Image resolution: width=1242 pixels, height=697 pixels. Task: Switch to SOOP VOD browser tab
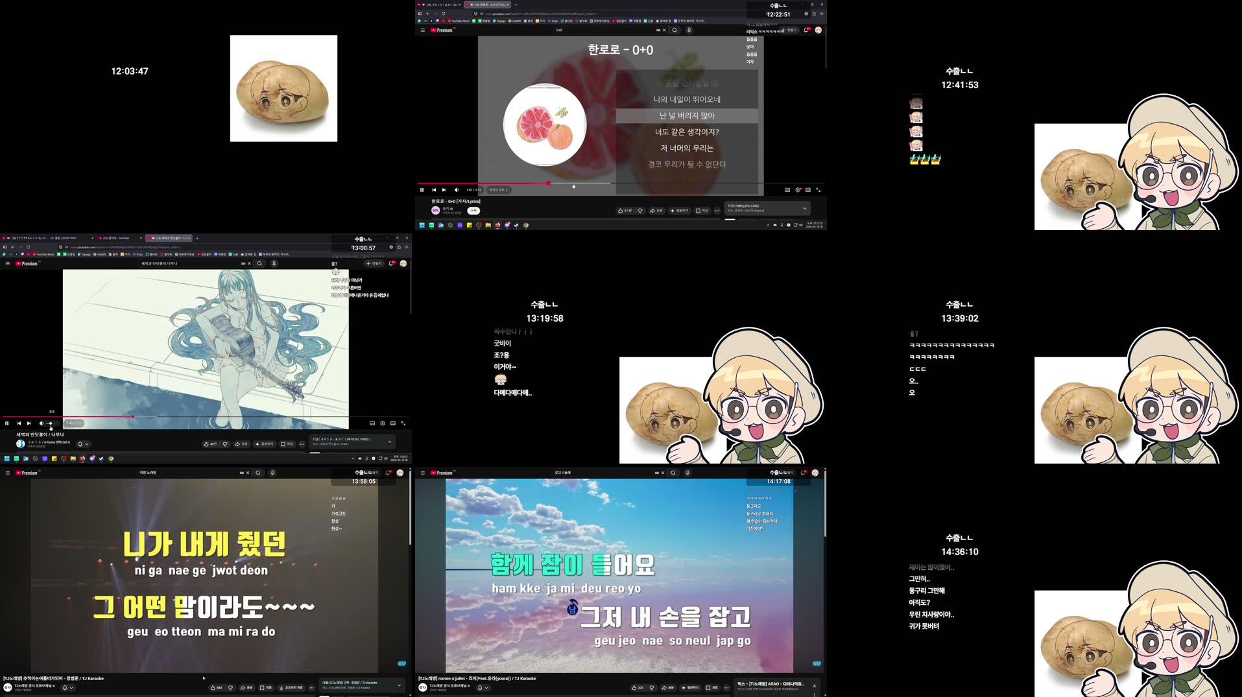[71, 238]
